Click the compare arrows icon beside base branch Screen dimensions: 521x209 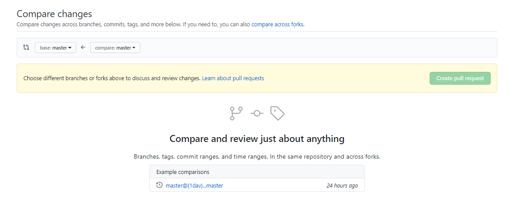26,47
